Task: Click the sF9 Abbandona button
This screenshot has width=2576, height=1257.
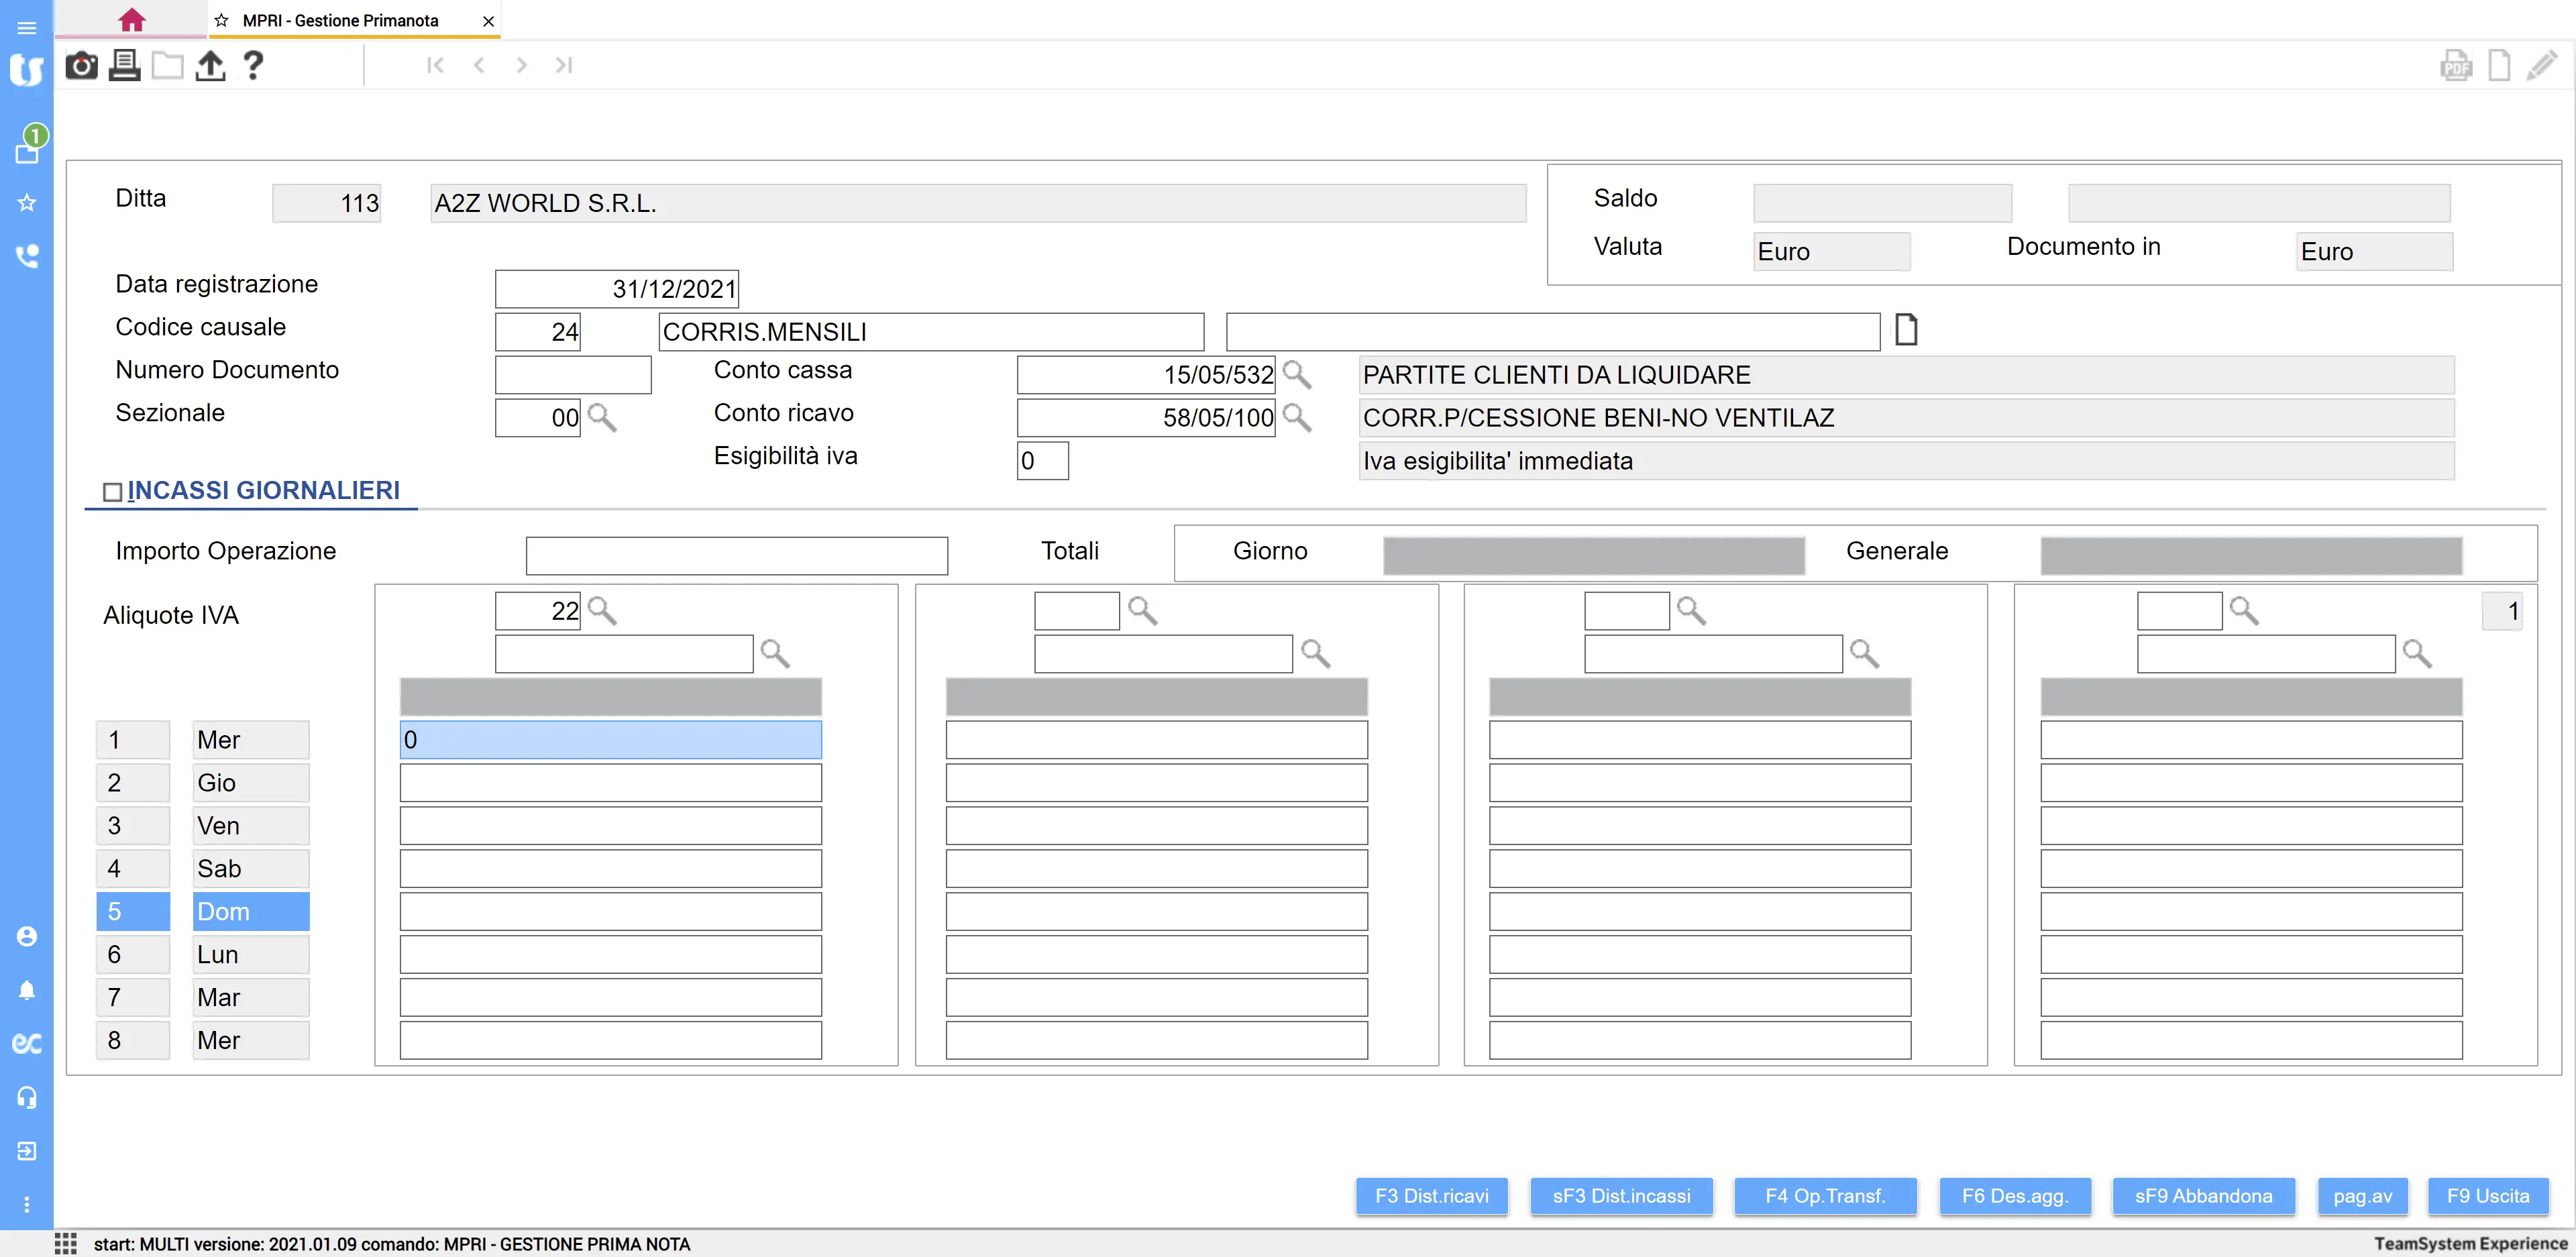Action: click(x=2202, y=1195)
